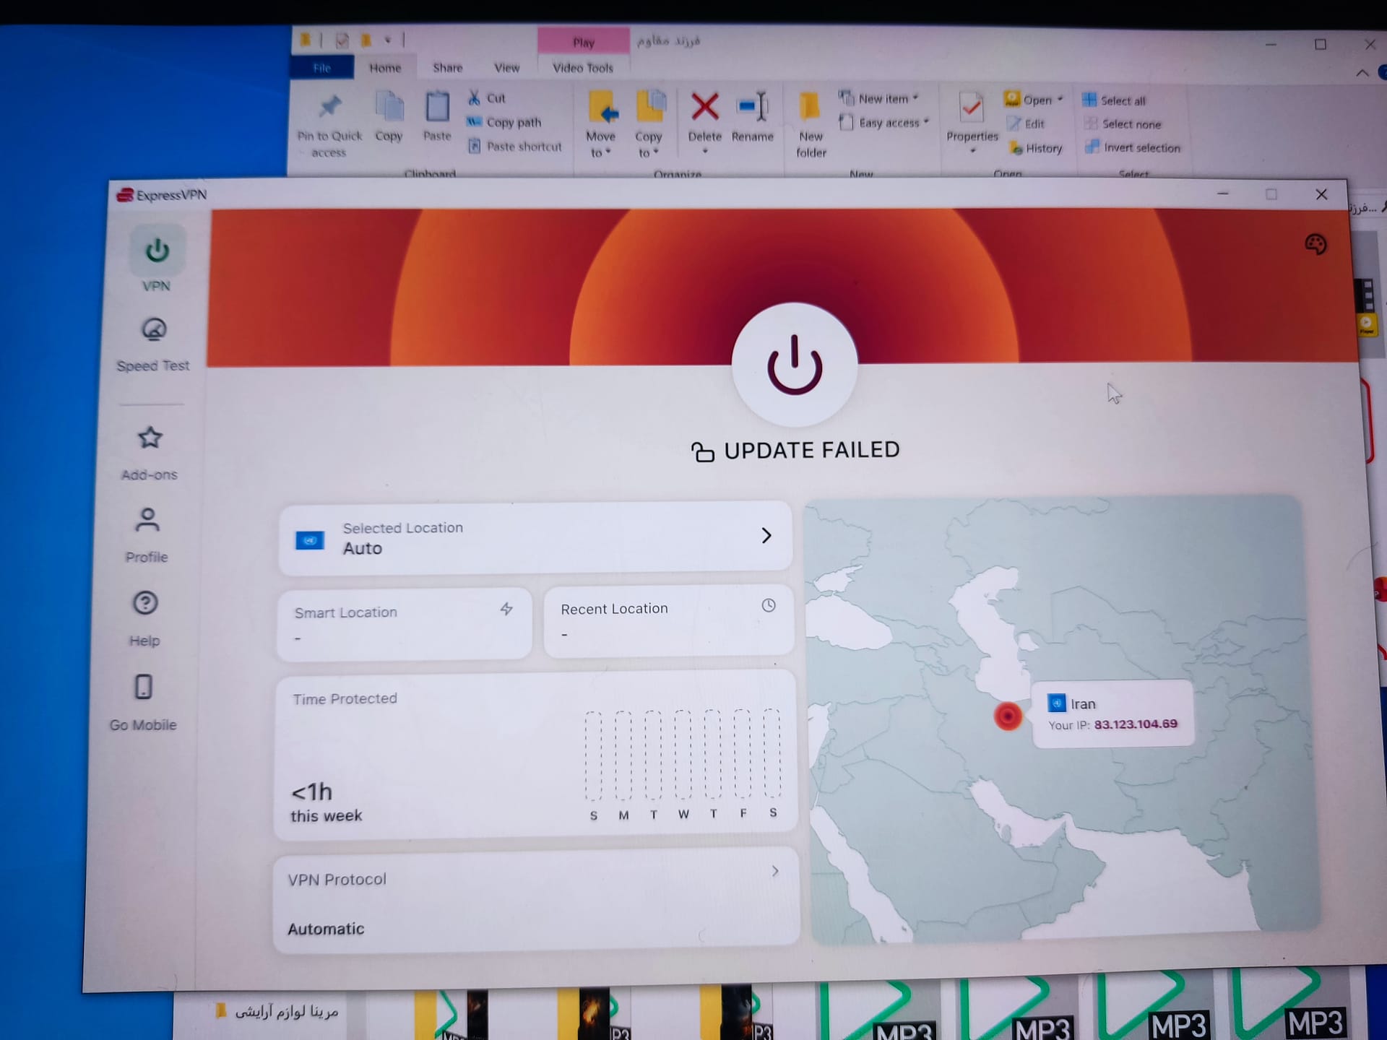Switch to Home tab in File Explorer
Screen dimensions: 1387x1040
tap(385, 68)
